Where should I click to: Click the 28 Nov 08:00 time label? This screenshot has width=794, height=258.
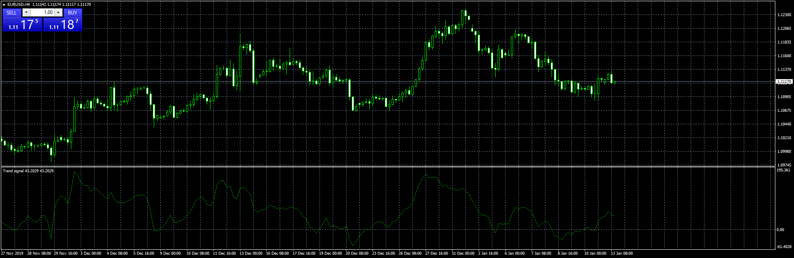point(39,253)
